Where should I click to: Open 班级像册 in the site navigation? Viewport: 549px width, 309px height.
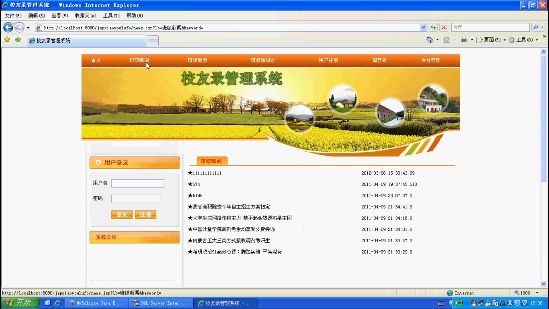197,60
